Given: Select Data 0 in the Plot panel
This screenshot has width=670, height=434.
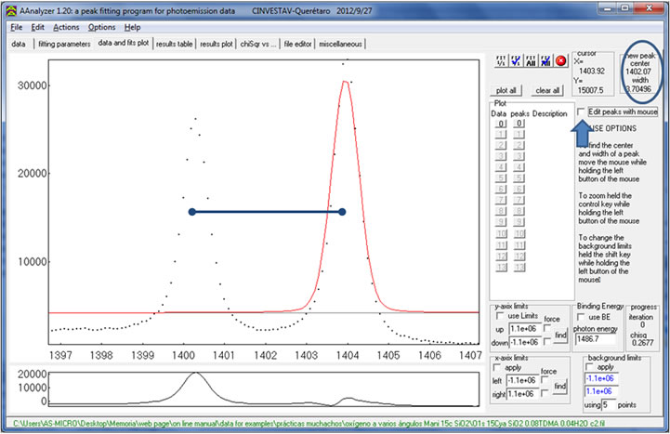Looking at the screenshot, I should pyautogui.click(x=499, y=123).
